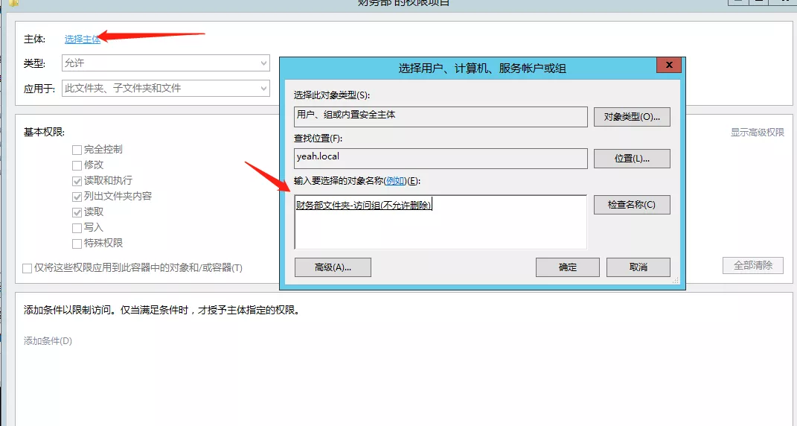Tick the 特殊权限 checkbox

(77, 243)
